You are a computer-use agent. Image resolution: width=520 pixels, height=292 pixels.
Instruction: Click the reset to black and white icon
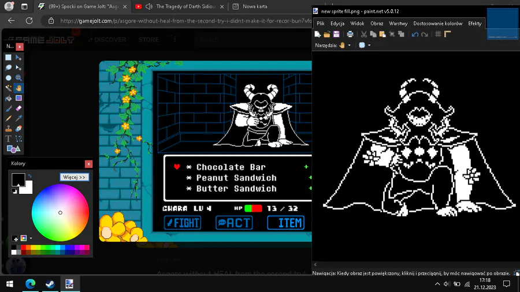click(14, 191)
